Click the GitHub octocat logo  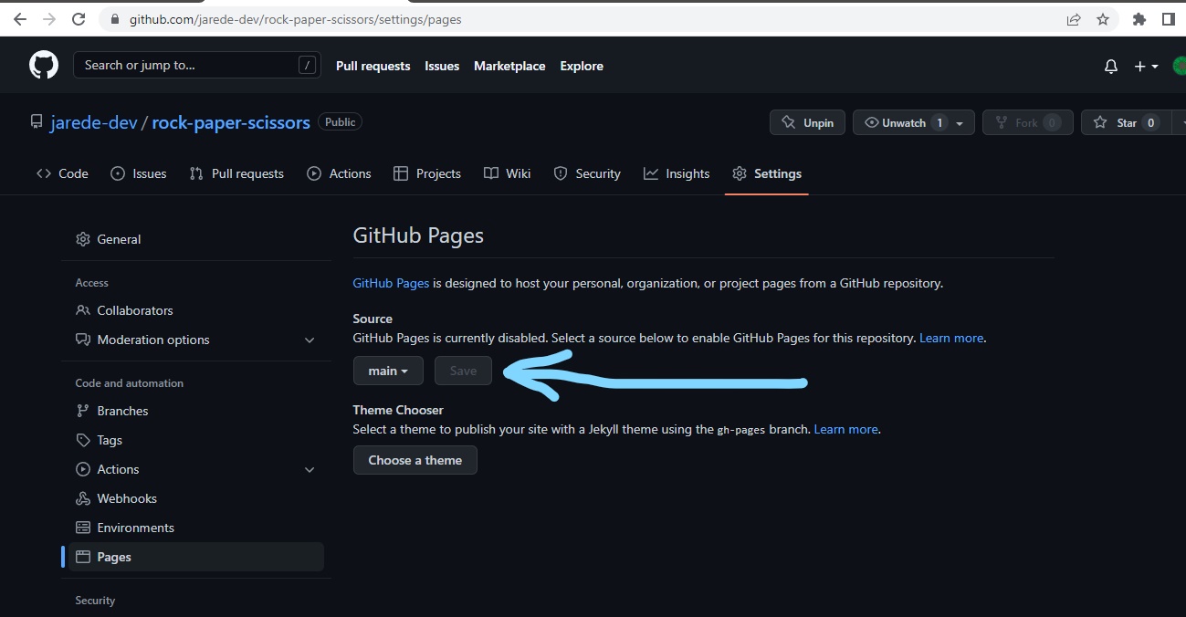tap(44, 65)
